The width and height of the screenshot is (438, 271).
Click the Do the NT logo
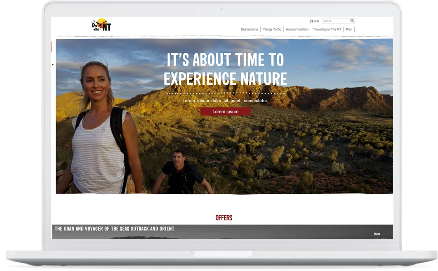pyautogui.click(x=101, y=26)
